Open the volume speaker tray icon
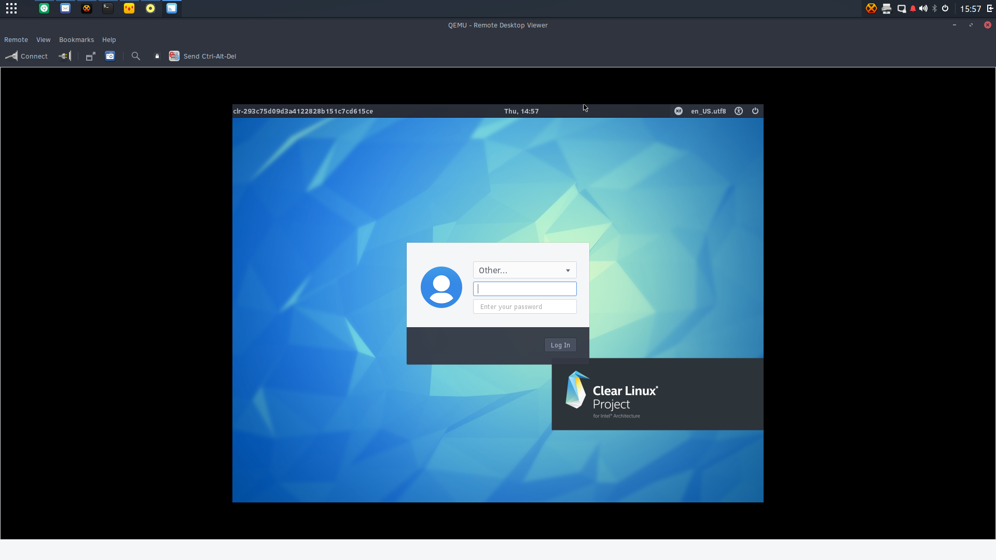This screenshot has width=996, height=560. [x=923, y=8]
